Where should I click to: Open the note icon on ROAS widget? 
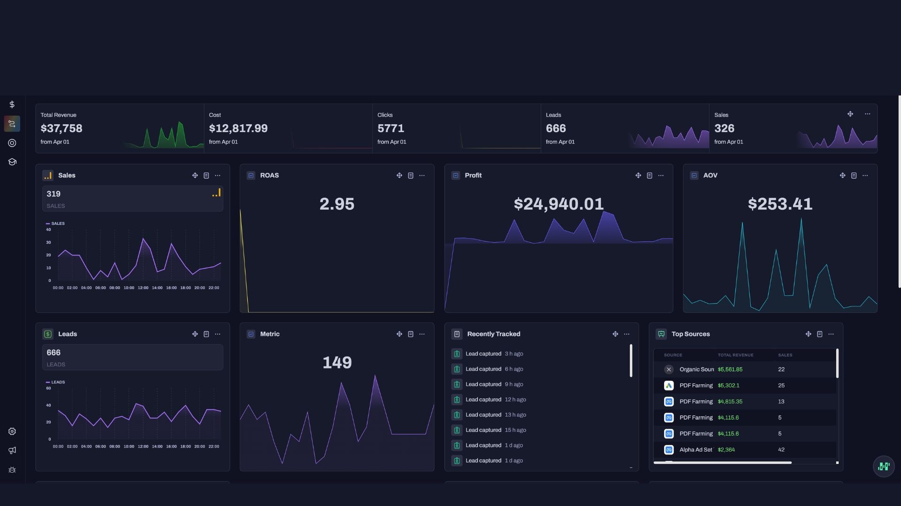tap(411, 175)
